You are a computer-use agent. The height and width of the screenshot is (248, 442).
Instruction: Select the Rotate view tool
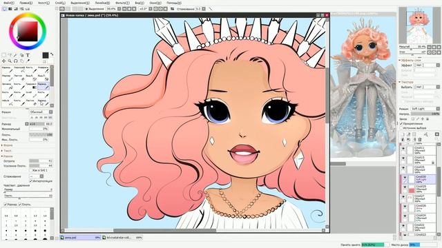16,61
